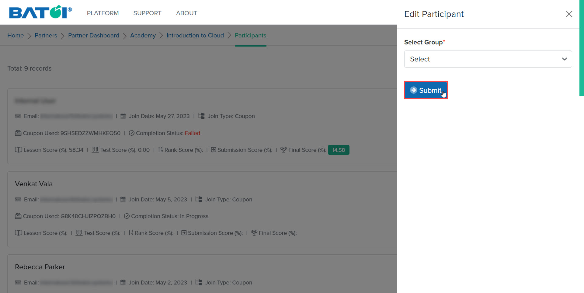Viewport: 584px width, 293px height.
Task: Click the Batoi logo
Action: [x=40, y=12]
